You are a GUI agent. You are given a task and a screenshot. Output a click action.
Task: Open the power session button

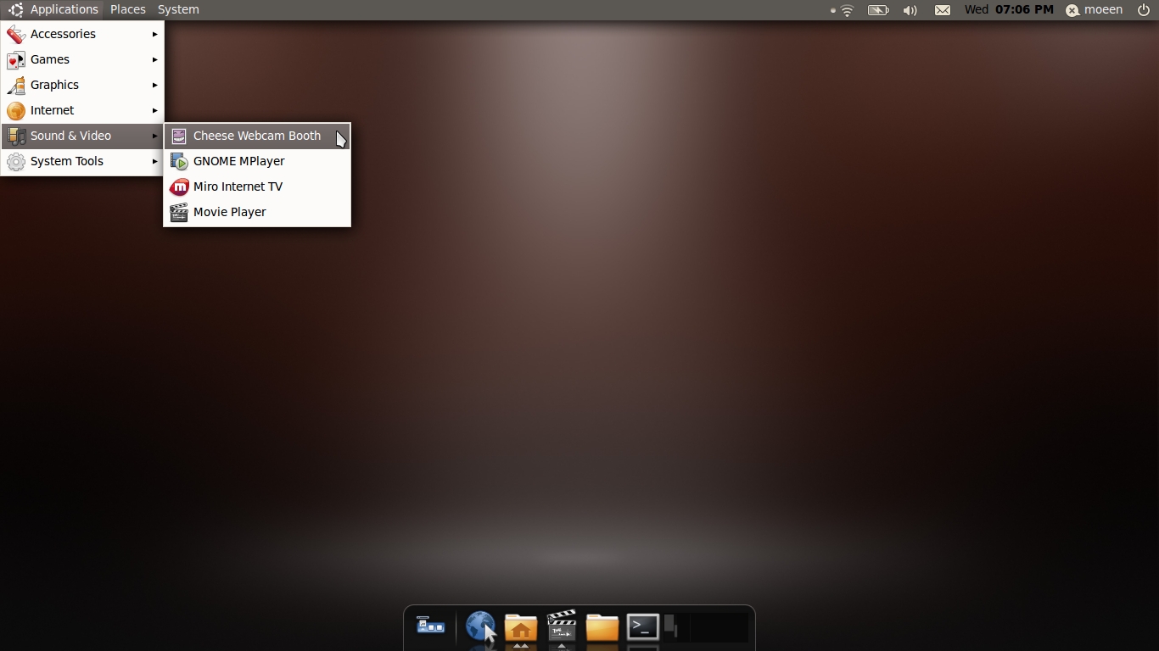coord(1143,10)
